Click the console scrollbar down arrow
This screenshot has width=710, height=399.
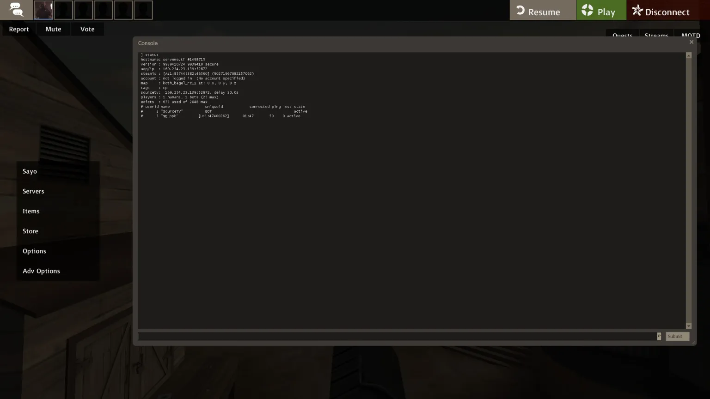click(689, 326)
